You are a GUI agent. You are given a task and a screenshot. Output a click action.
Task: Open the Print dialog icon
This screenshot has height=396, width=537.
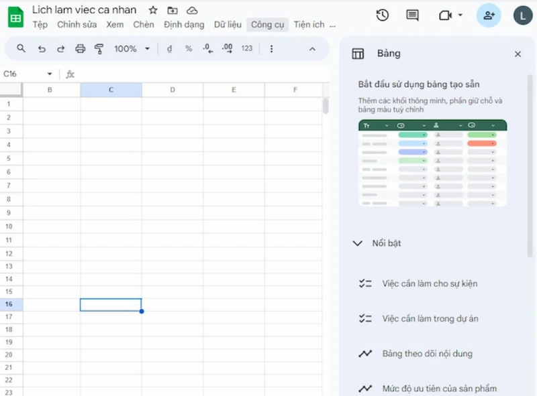point(80,48)
